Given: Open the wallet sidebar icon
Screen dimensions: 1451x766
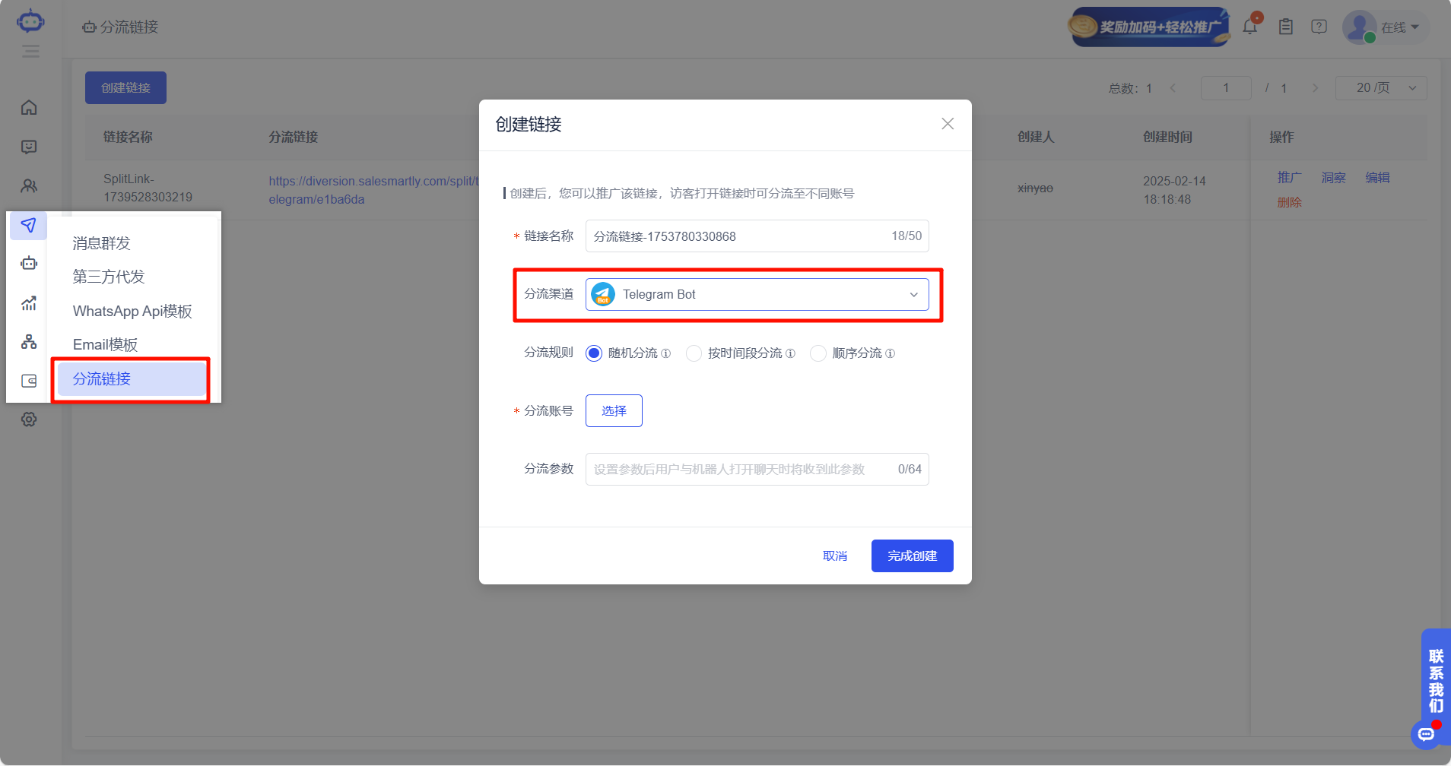Looking at the screenshot, I should (x=28, y=381).
